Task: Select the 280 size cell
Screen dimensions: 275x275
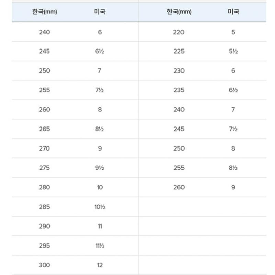Action: 44,187
